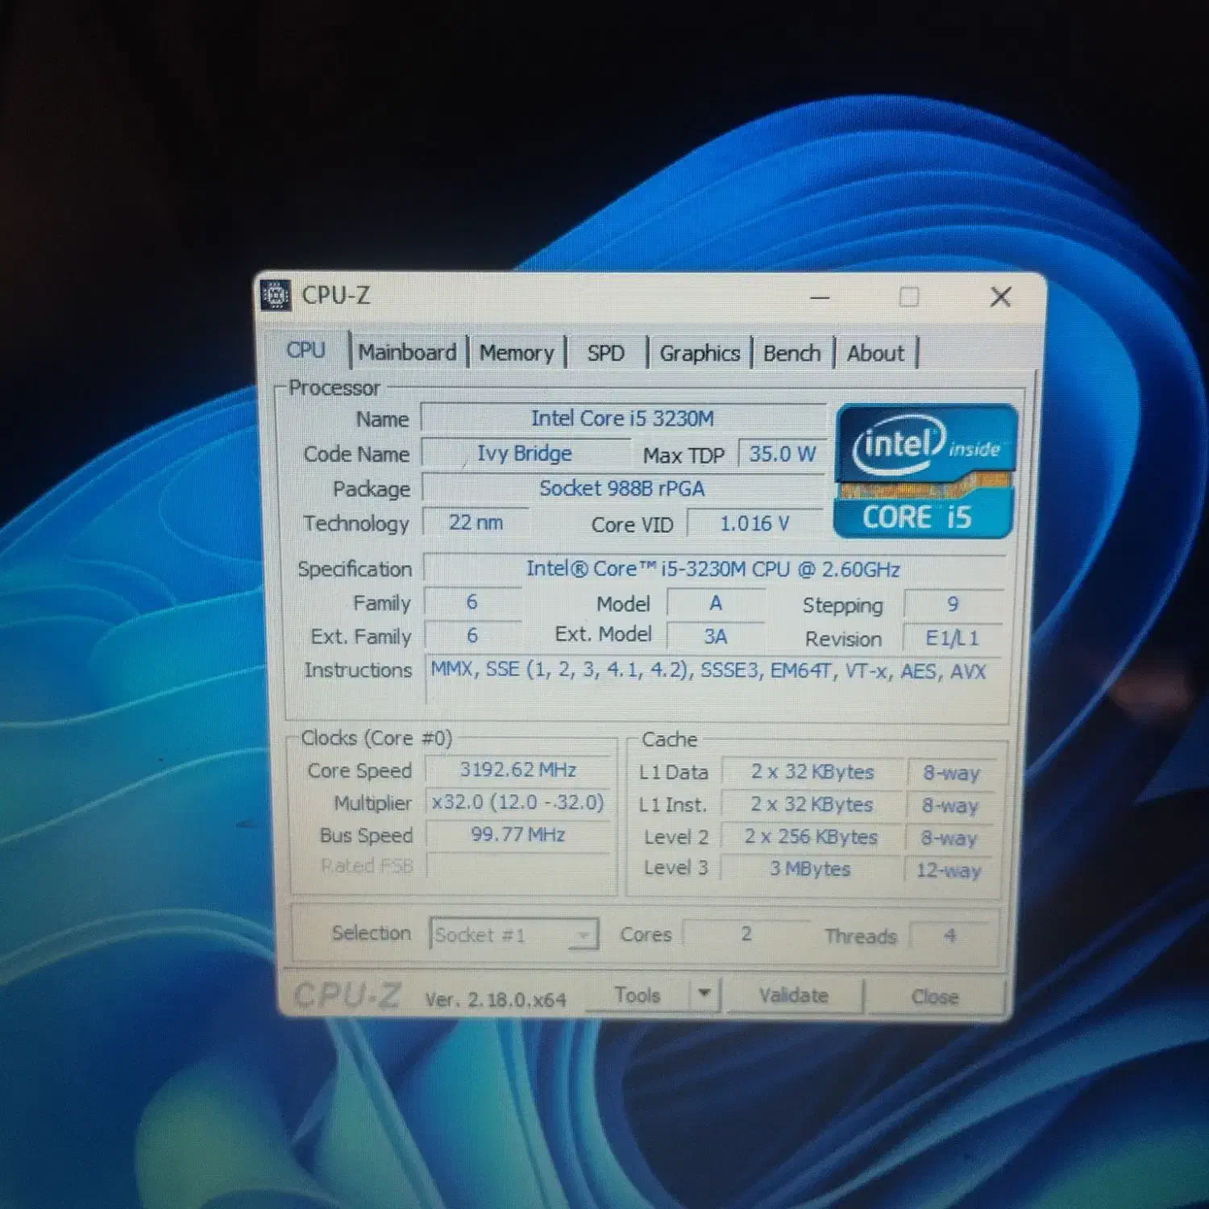Viewport: 1209px width, 1209px height.
Task: Select the SPD tab
Action: click(x=605, y=353)
